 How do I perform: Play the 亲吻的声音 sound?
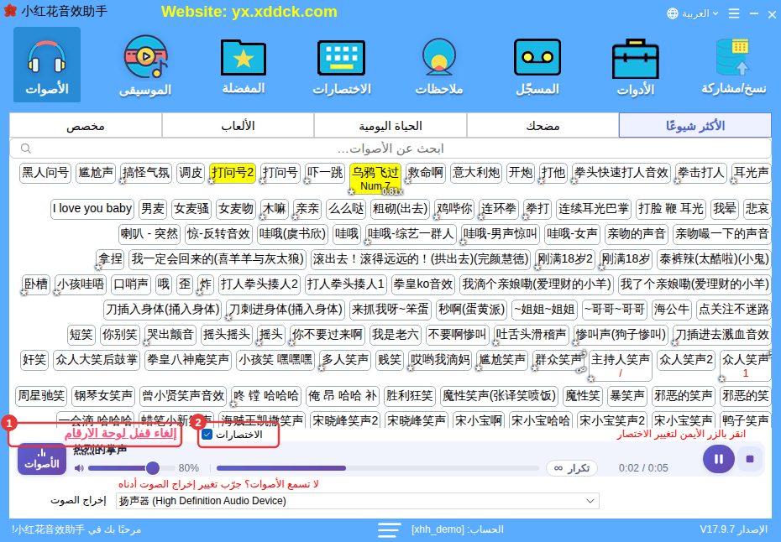tap(636, 233)
